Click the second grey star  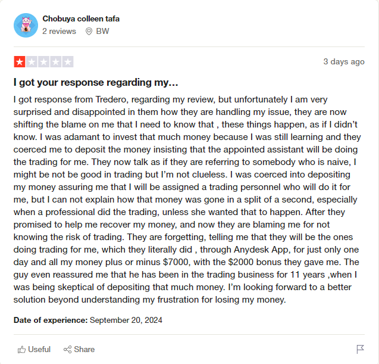pyautogui.click(x=32, y=62)
